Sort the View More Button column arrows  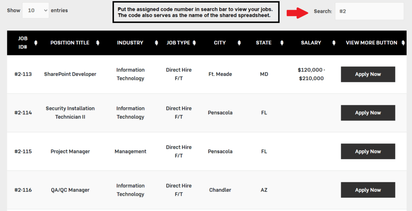coord(403,43)
